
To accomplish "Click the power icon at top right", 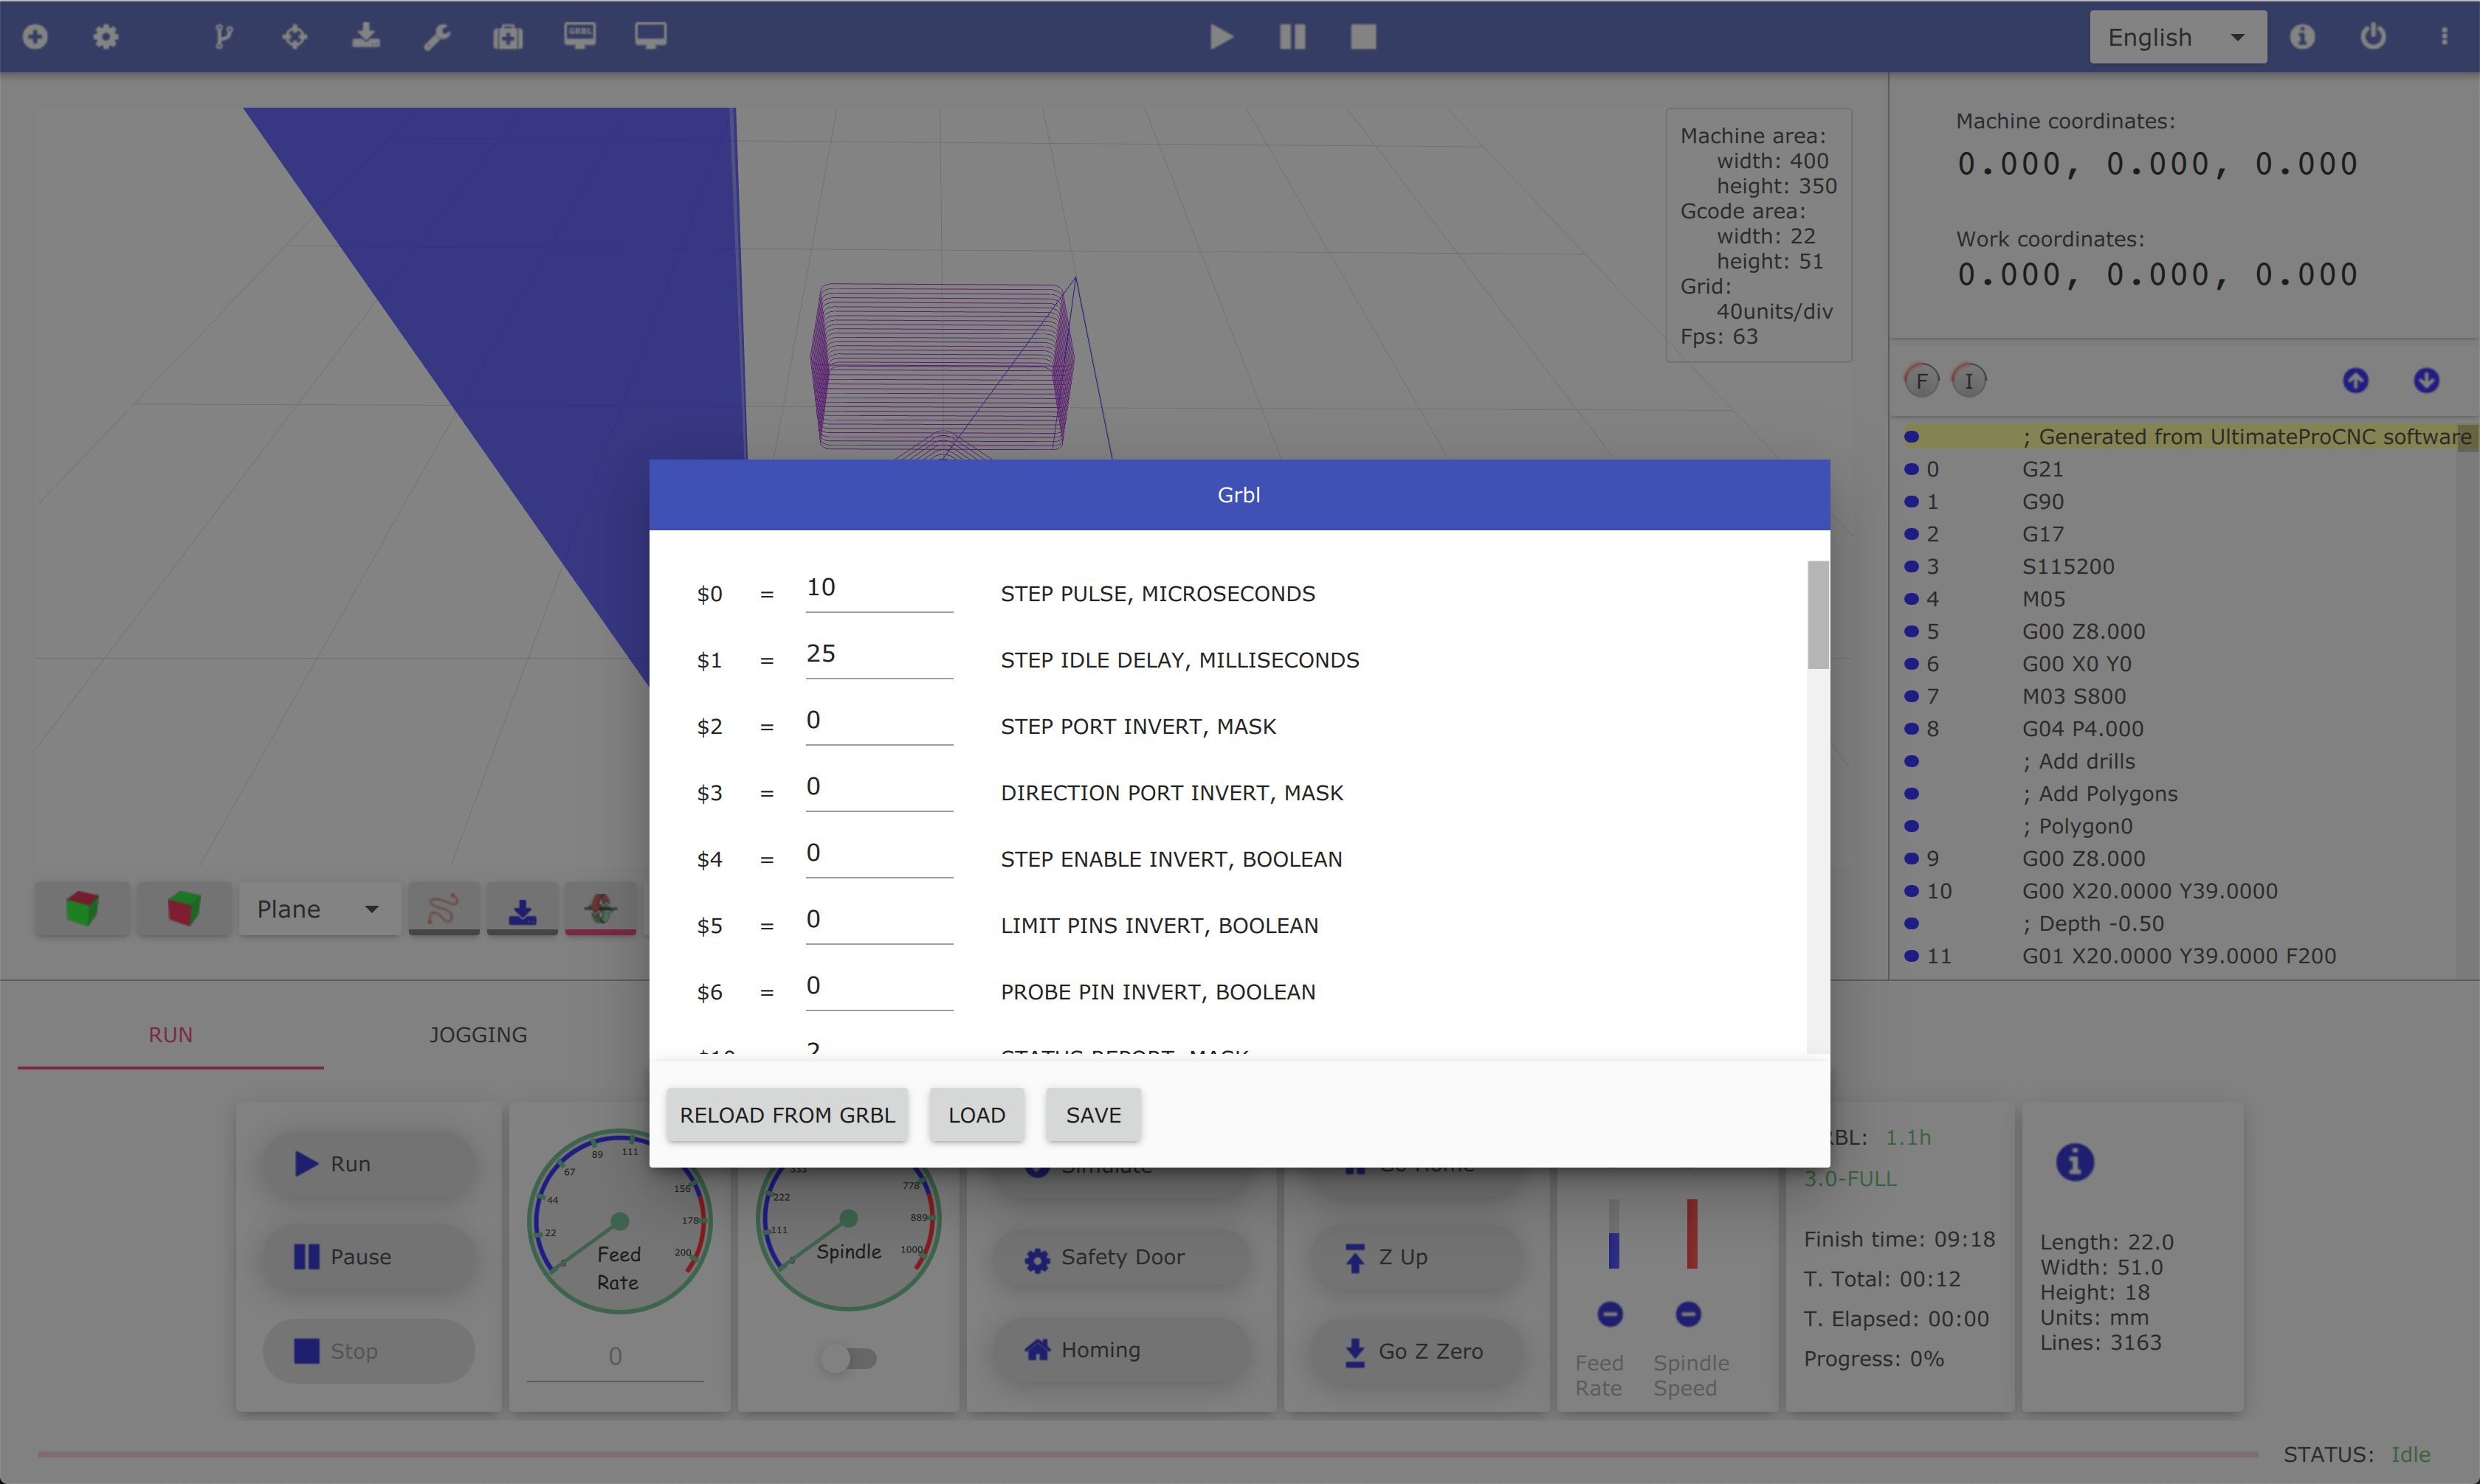I will [x=2373, y=37].
